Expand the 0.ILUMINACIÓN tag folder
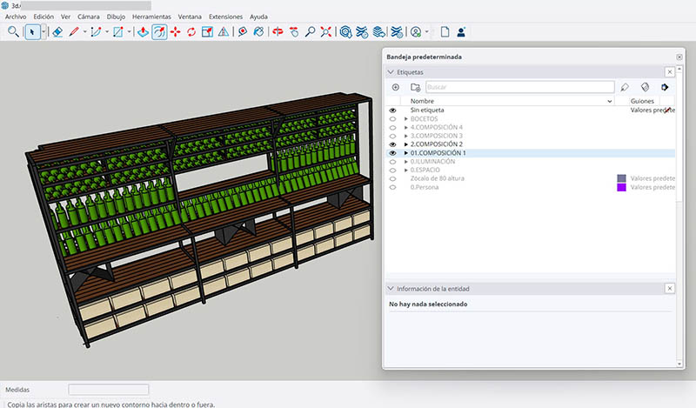Screen dimensions: 696x408 point(405,162)
